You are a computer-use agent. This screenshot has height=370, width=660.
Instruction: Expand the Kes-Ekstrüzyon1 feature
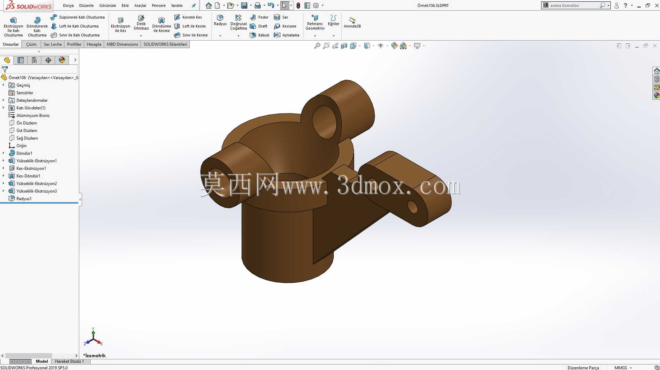pos(3,168)
